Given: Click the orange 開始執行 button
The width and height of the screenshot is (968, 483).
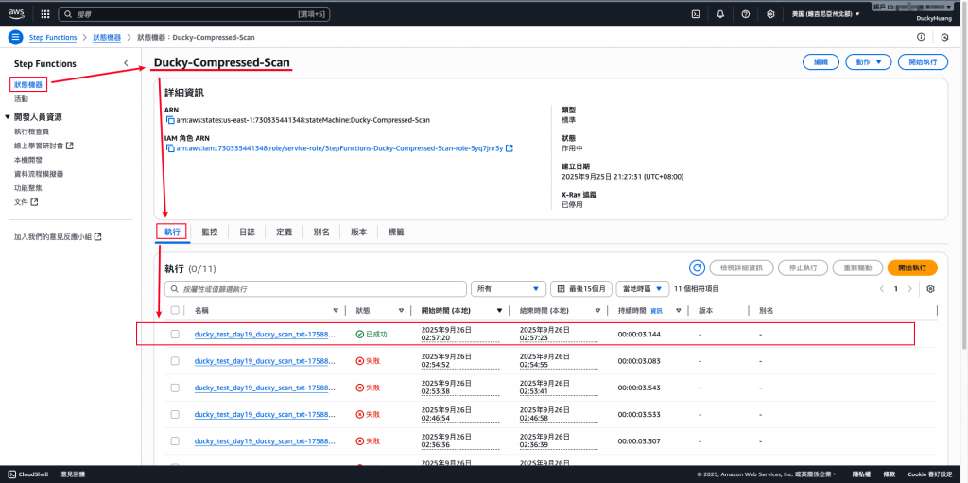Looking at the screenshot, I should point(912,267).
